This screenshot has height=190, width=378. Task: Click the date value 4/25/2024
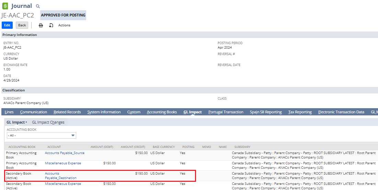point(11,80)
